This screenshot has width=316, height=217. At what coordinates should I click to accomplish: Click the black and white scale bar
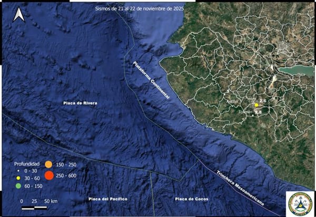click(x=34, y=208)
